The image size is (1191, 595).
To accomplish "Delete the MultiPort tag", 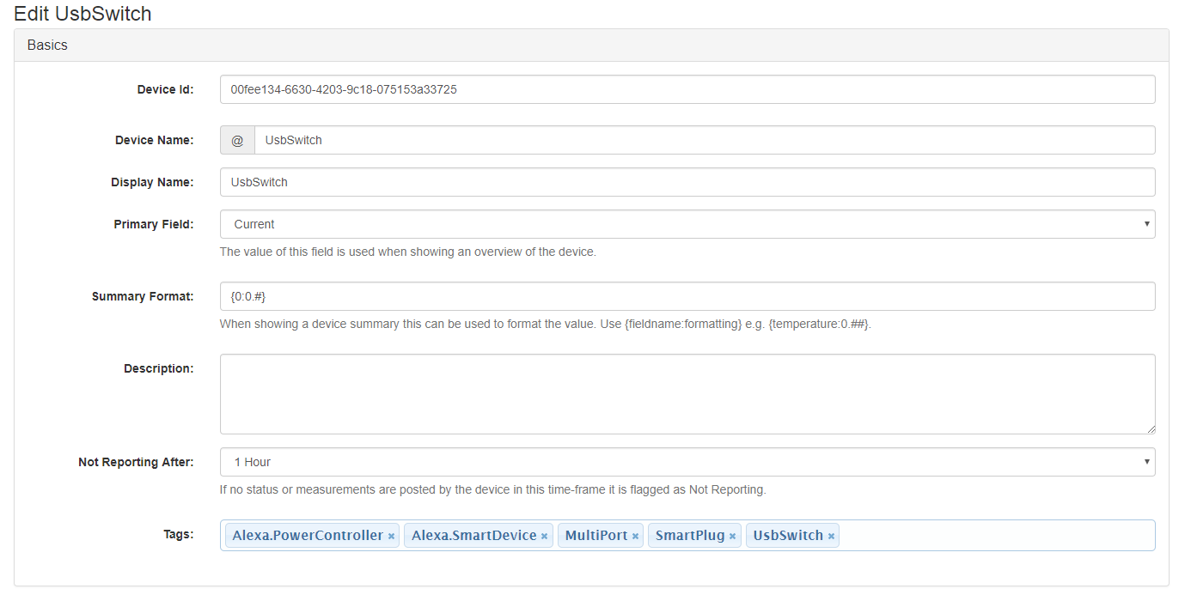I will click(x=635, y=536).
